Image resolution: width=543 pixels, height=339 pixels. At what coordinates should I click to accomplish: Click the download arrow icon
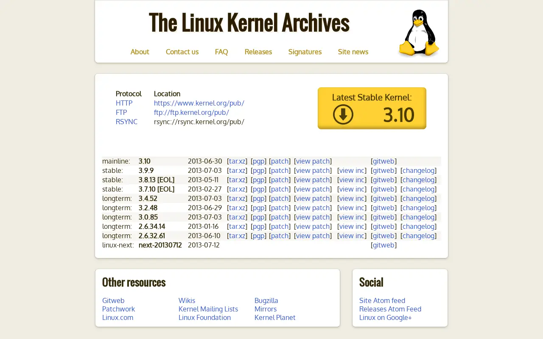pyautogui.click(x=343, y=114)
